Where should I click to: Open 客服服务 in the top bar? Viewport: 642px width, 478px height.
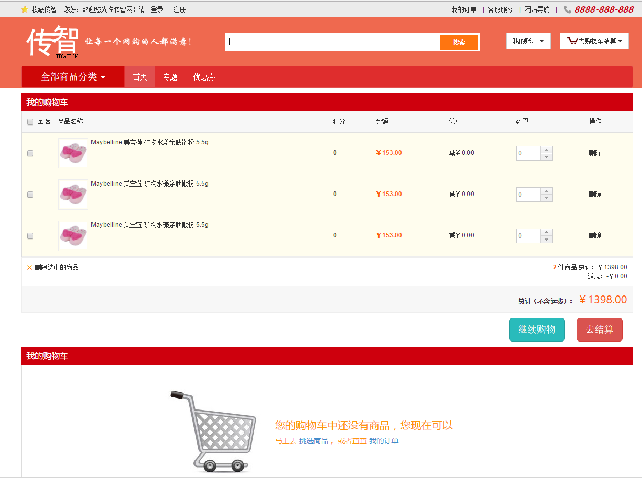(500, 9)
